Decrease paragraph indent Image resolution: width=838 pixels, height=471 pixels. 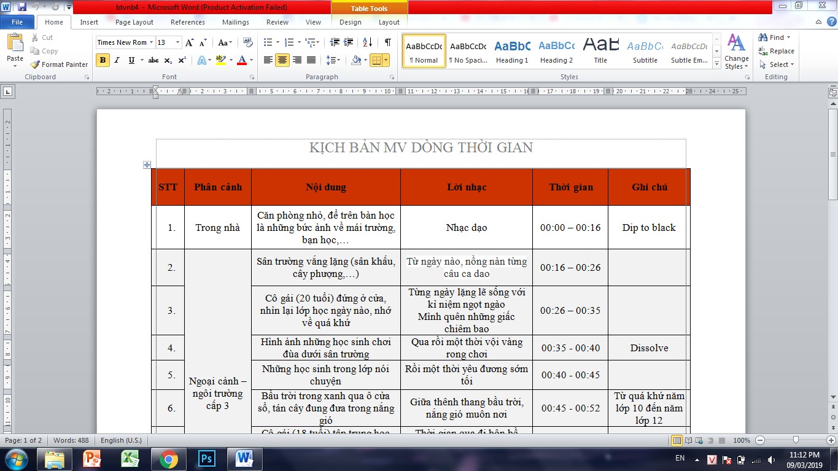coord(335,42)
